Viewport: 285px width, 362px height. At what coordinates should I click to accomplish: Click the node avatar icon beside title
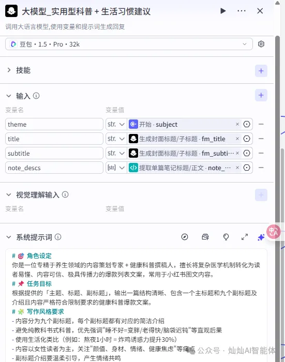tap(11, 11)
